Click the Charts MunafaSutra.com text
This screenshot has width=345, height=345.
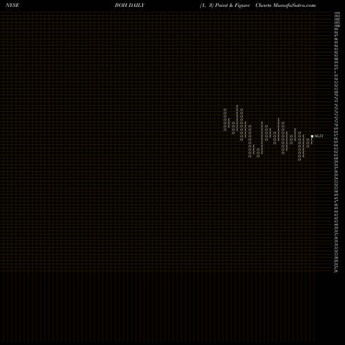point(286,6)
